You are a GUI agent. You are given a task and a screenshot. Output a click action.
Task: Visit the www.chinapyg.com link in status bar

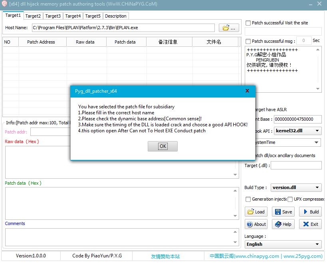click(x=256, y=256)
